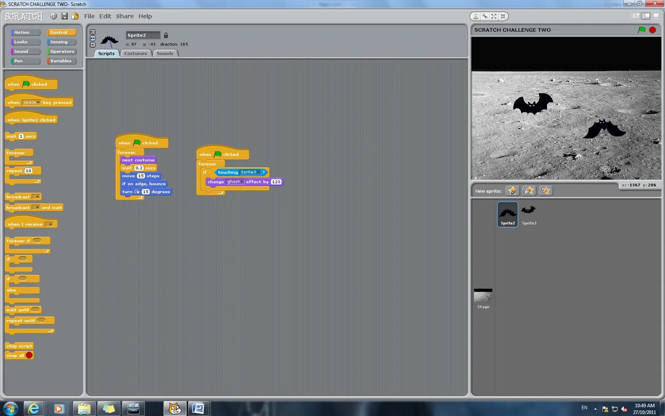Show the Operators blocks category
665x416 pixels.
point(62,52)
